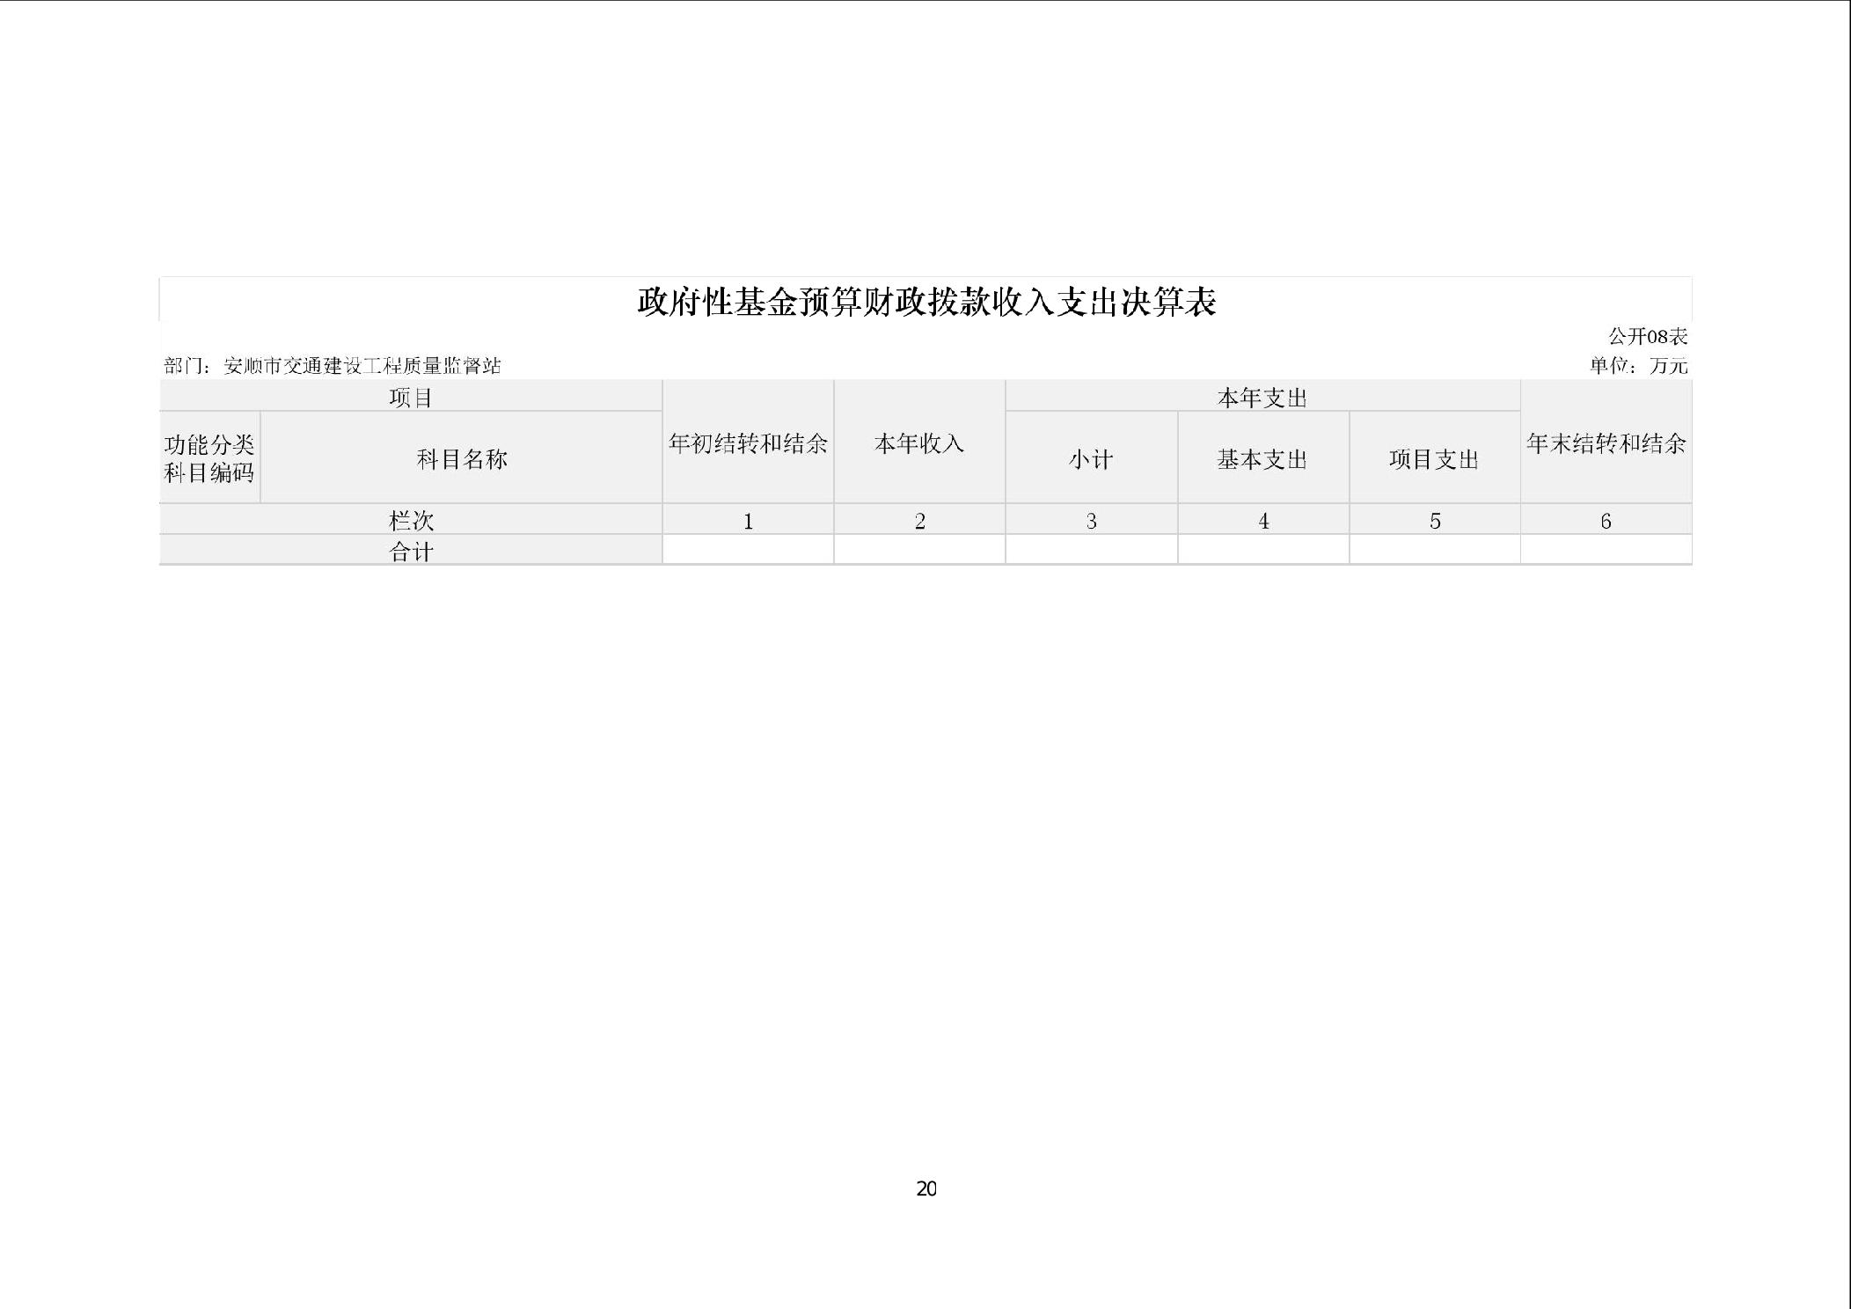
Task: Click the 年初结转和结余 column header
Action: (748, 442)
